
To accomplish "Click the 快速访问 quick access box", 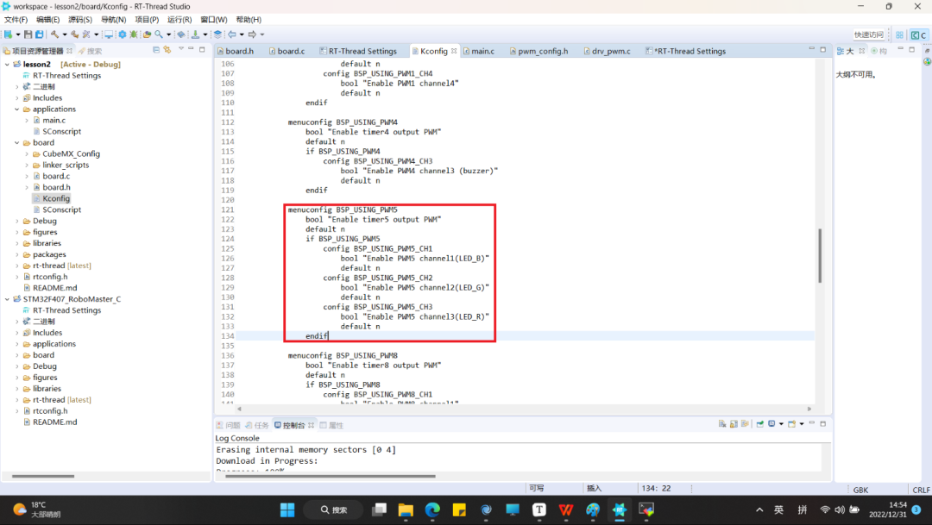I will (x=868, y=34).
